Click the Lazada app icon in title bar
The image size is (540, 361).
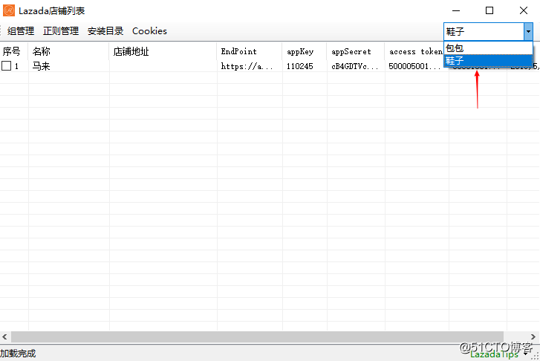click(9, 10)
